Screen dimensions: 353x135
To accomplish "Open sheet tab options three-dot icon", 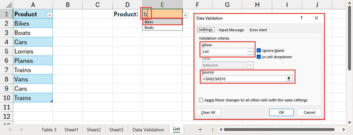I will pyautogui.click(x=212, y=130).
